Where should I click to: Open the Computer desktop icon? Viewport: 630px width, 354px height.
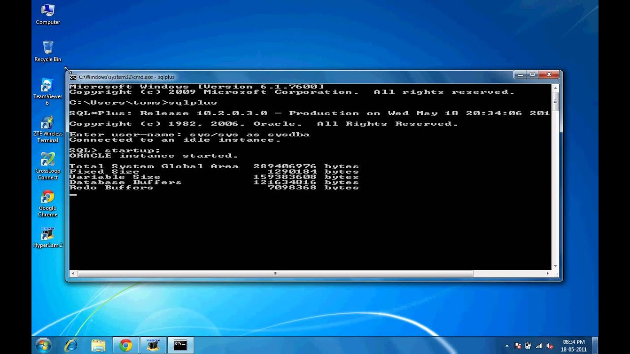(48, 14)
